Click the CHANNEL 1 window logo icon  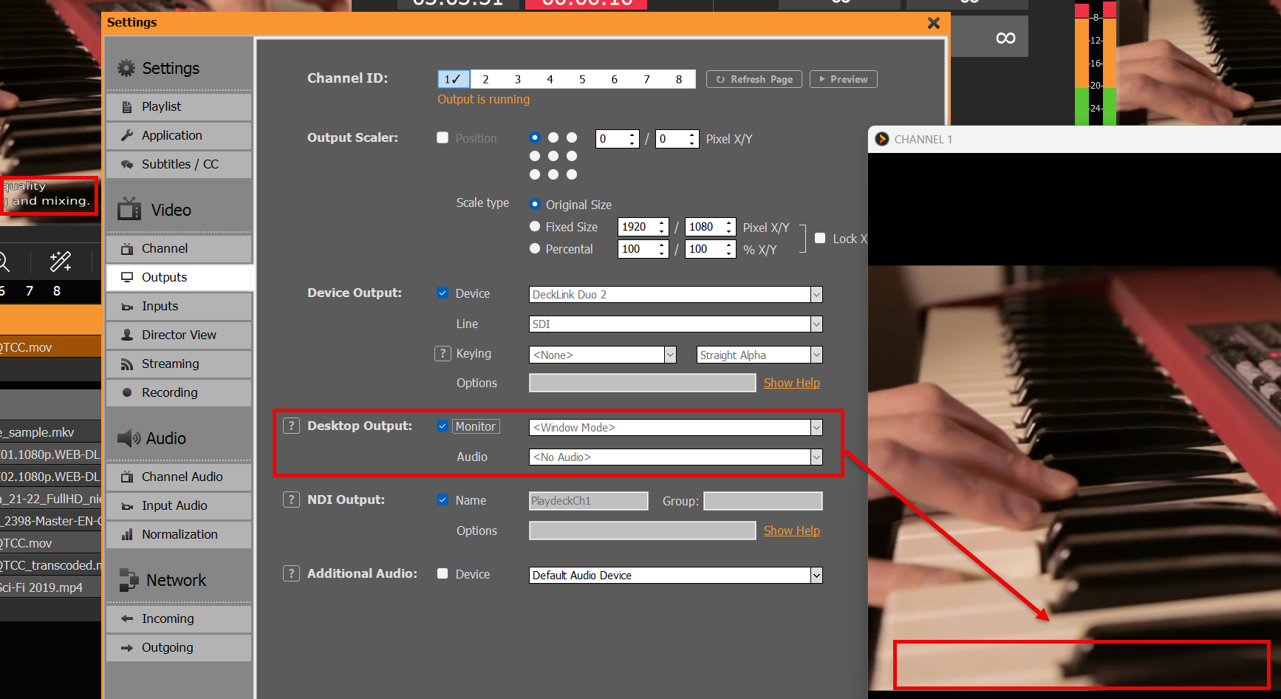pyautogui.click(x=882, y=139)
